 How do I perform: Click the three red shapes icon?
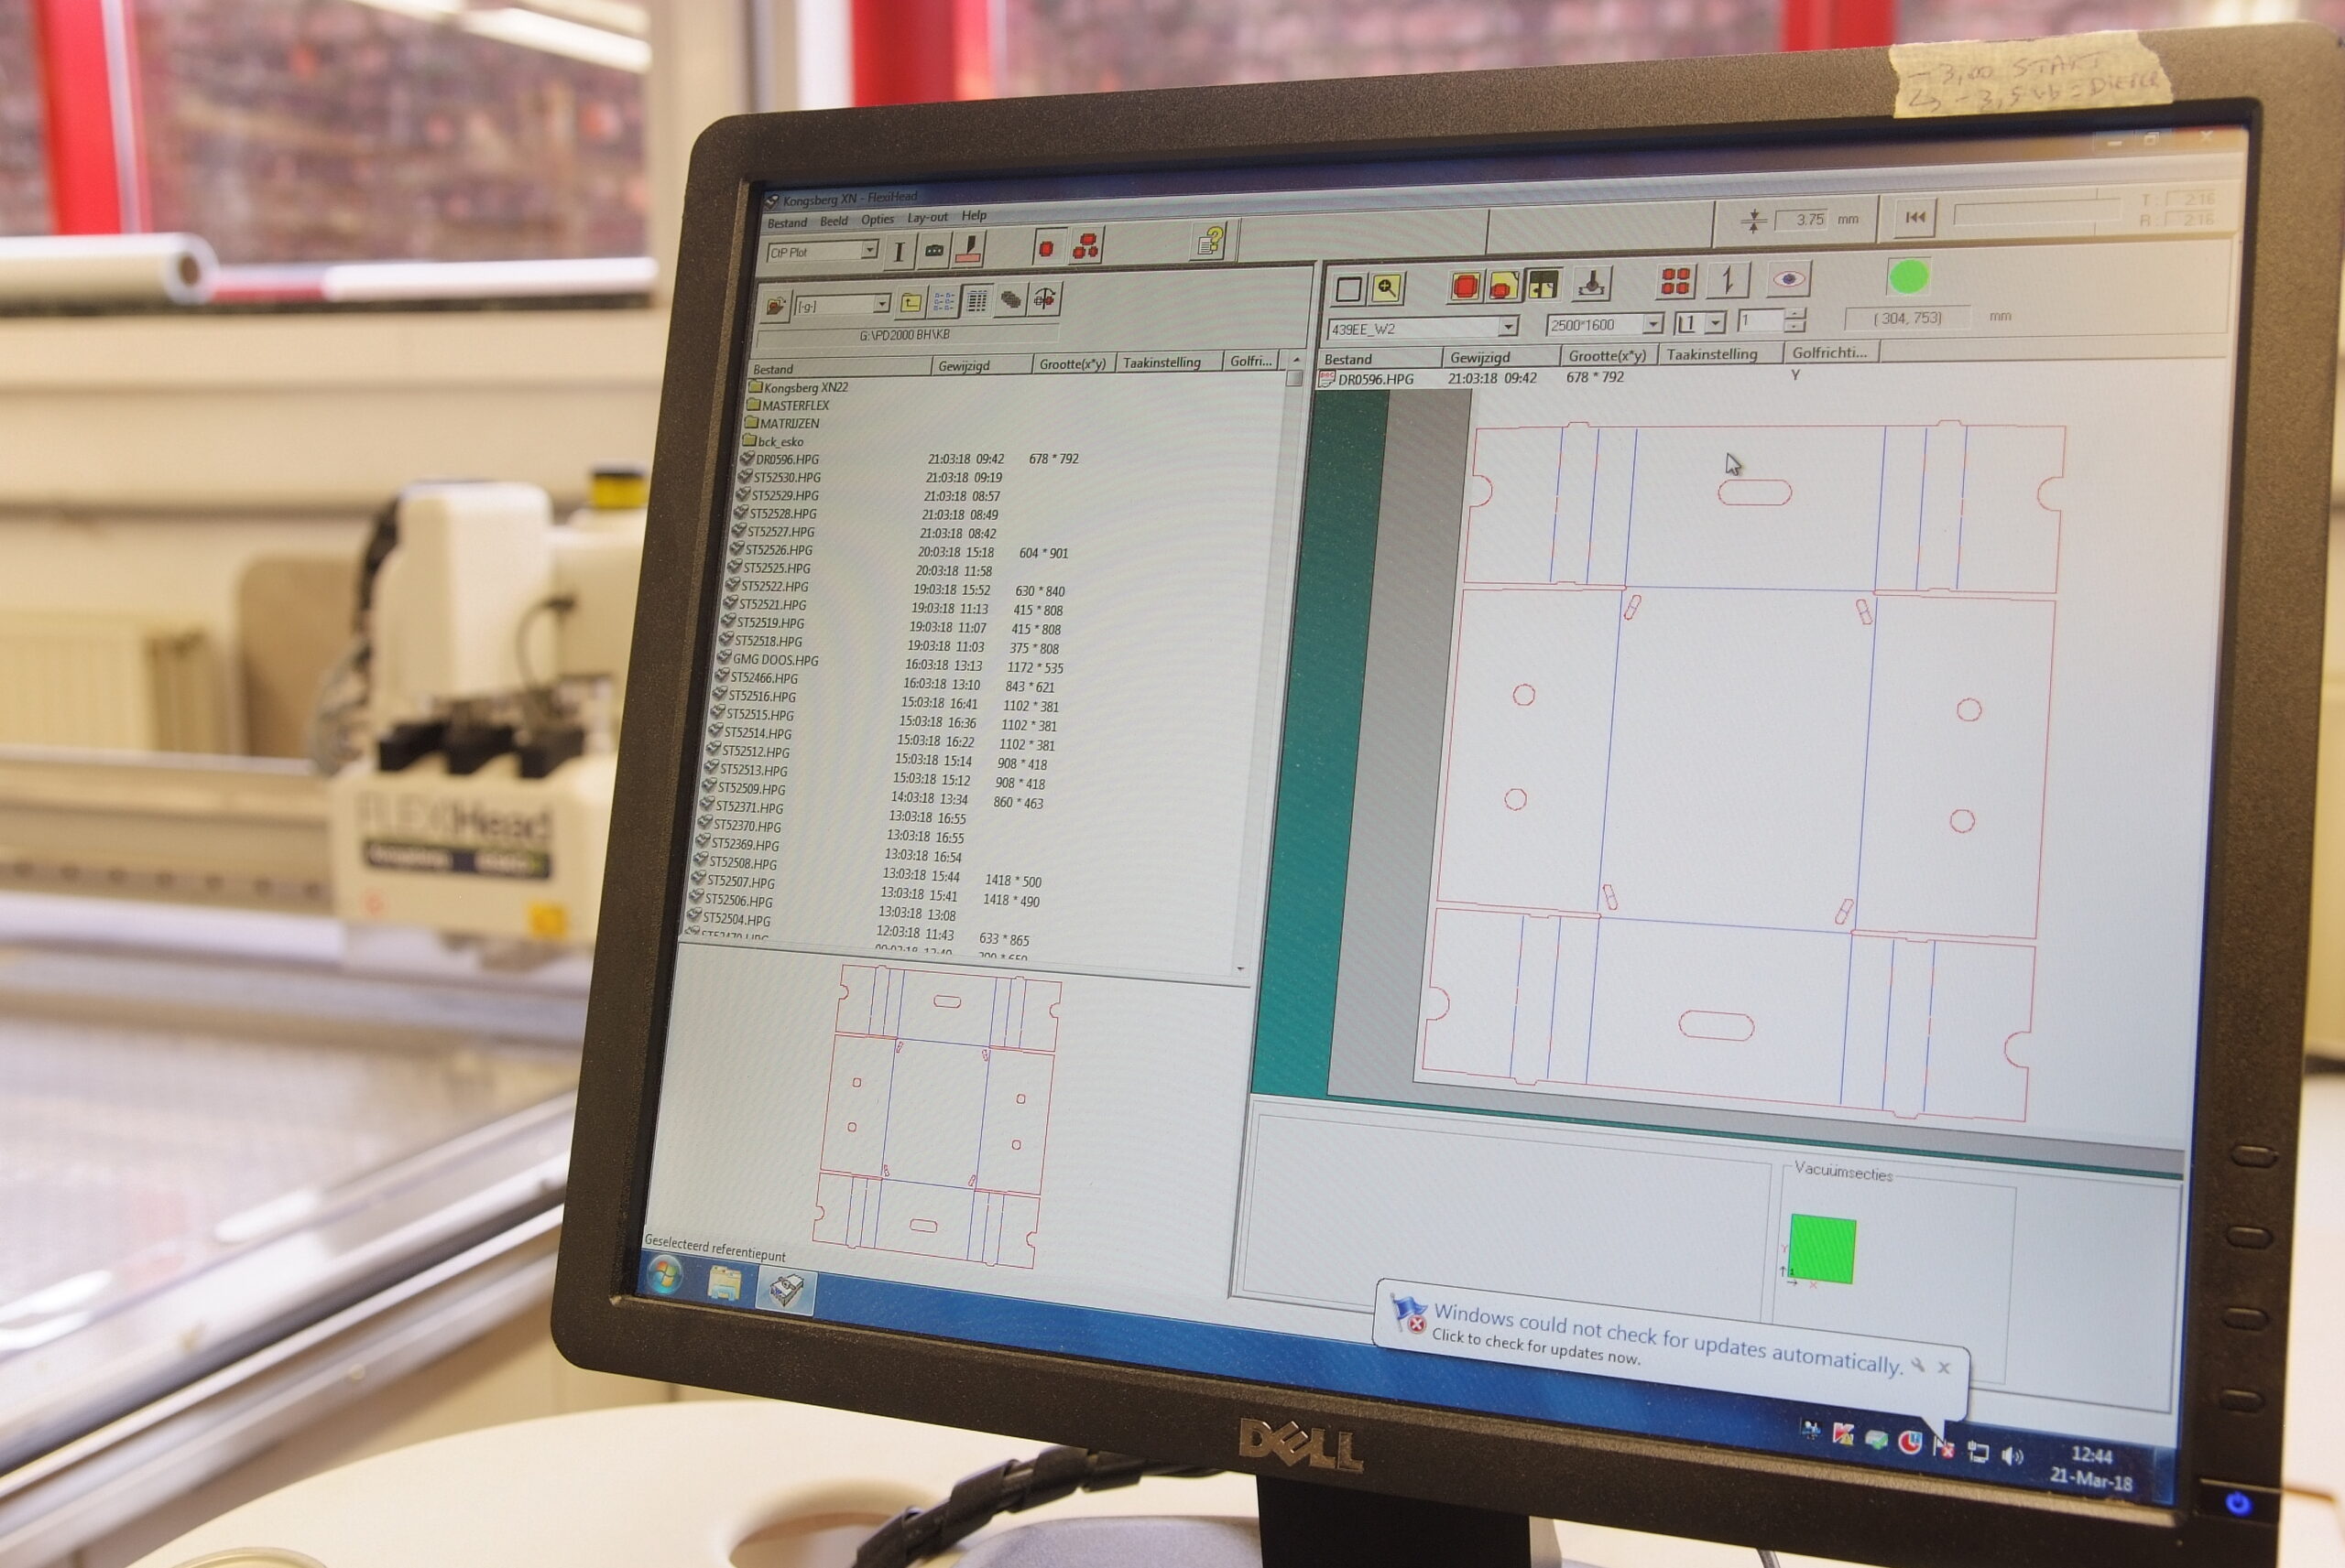[1085, 245]
